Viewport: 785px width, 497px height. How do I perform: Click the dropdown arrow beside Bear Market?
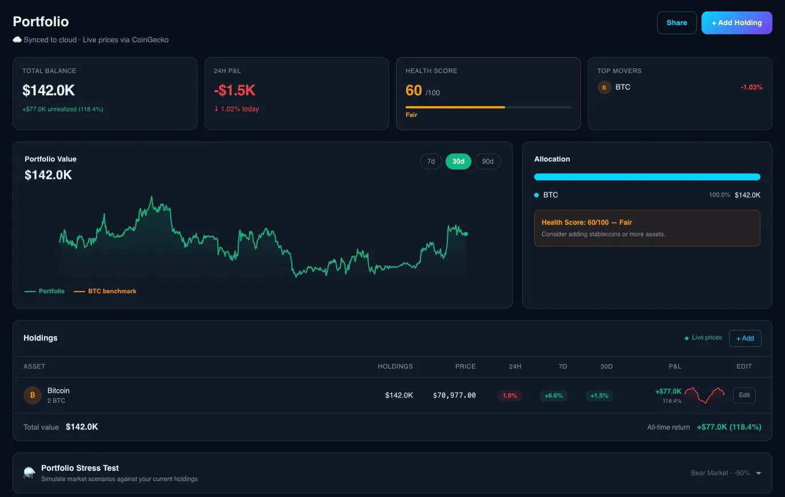pyautogui.click(x=759, y=473)
